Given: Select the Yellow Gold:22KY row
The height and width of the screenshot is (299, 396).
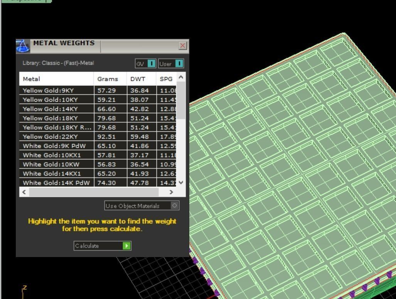Looking at the screenshot, I should click(98, 137).
